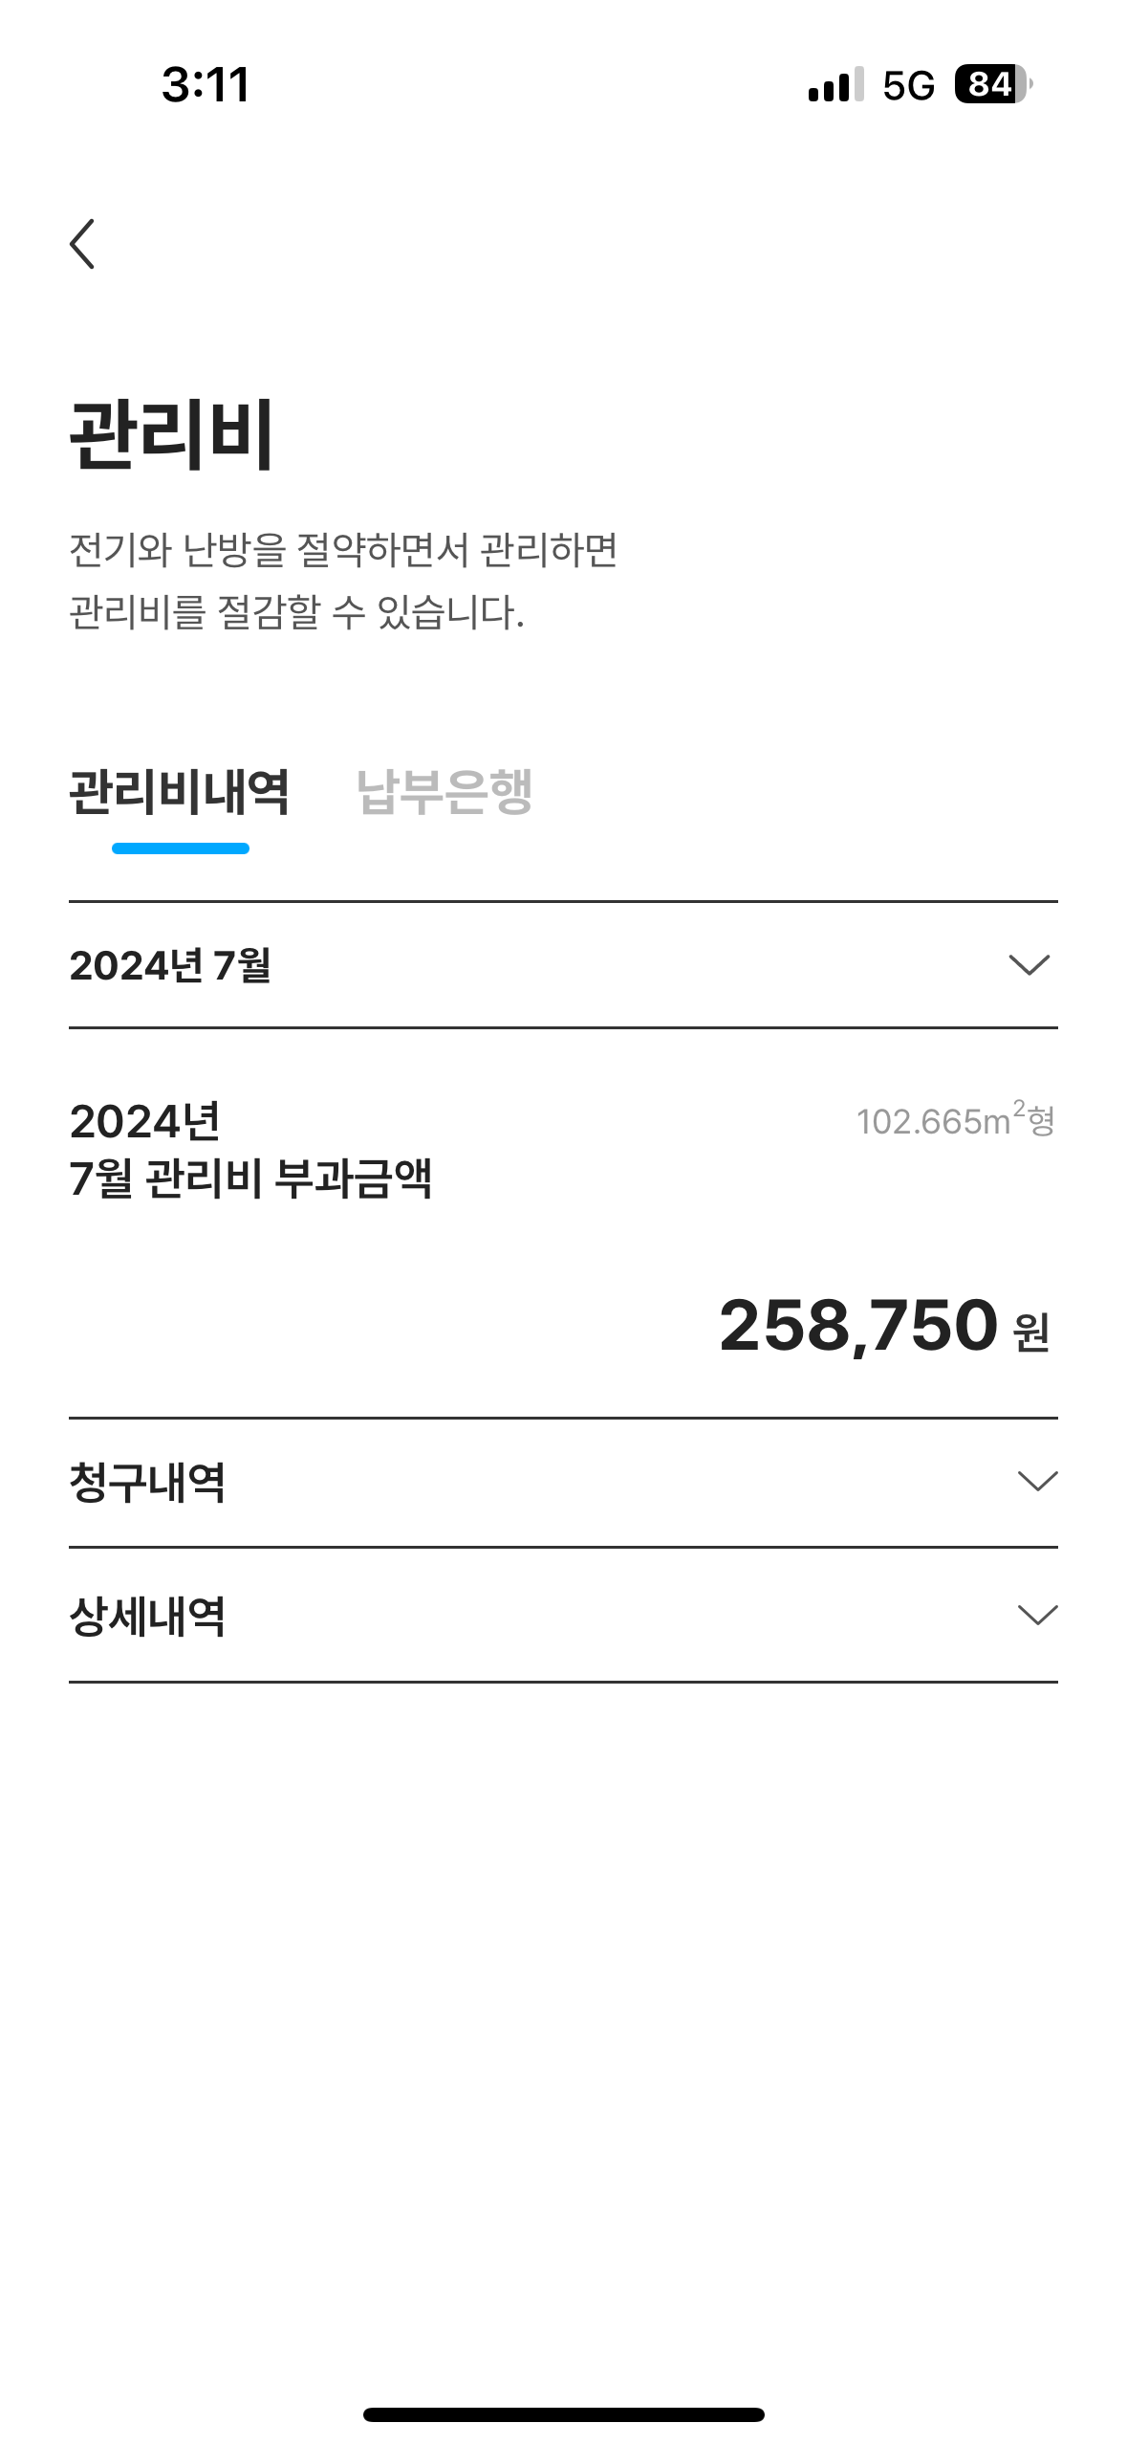Open month dropdown via its chevron arrow

coord(1029,964)
